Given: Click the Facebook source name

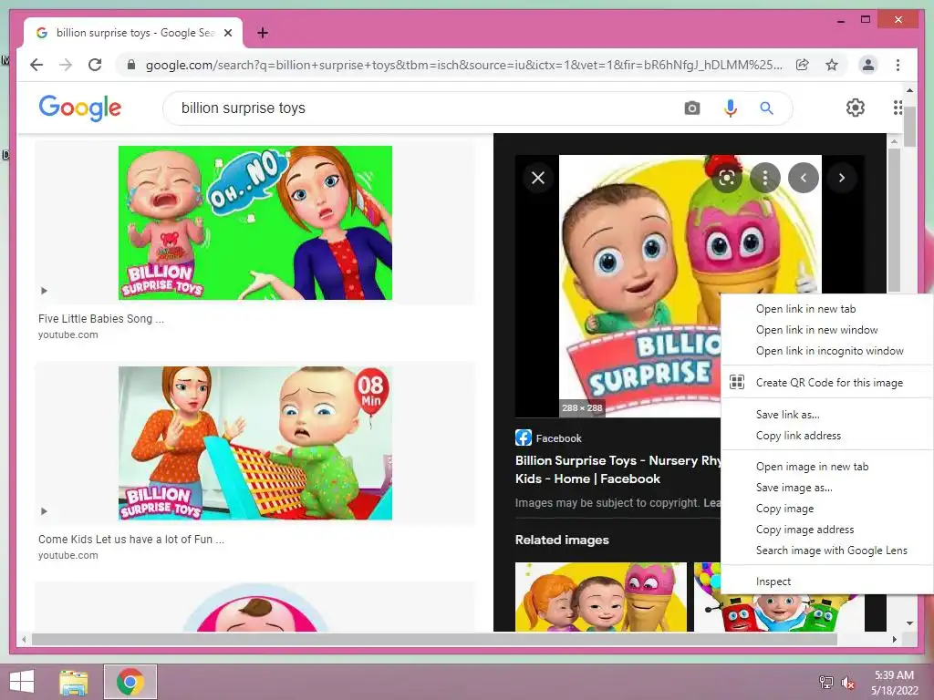Looking at the screenshot, I should pos(558,438).
